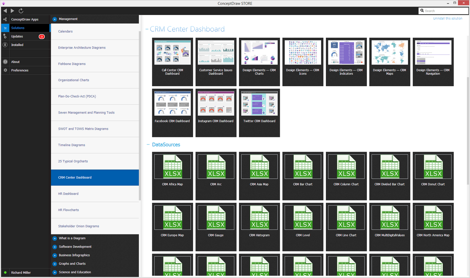The height and width of the screenshot is (278, 470).
Task: Collapse the DataSources section
Action: tap(148, 145)
